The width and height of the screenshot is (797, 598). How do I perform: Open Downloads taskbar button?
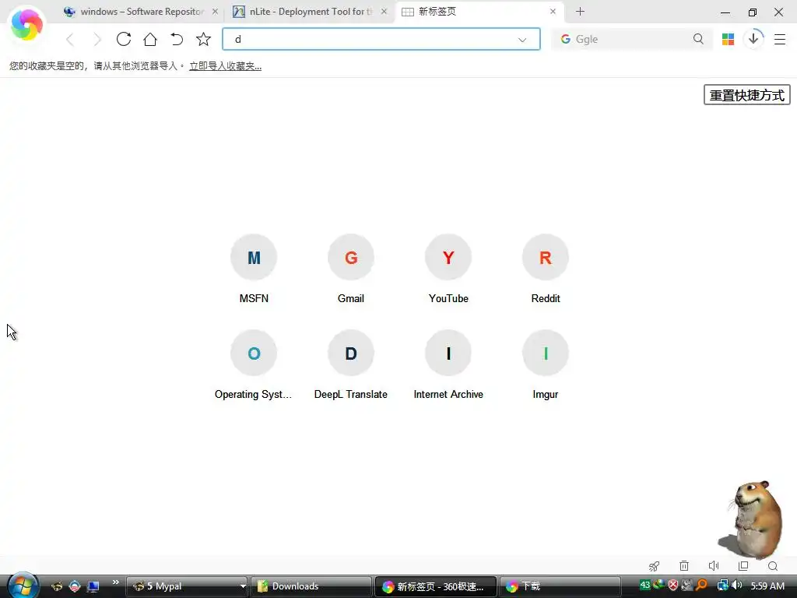click(x=312, y=586)
